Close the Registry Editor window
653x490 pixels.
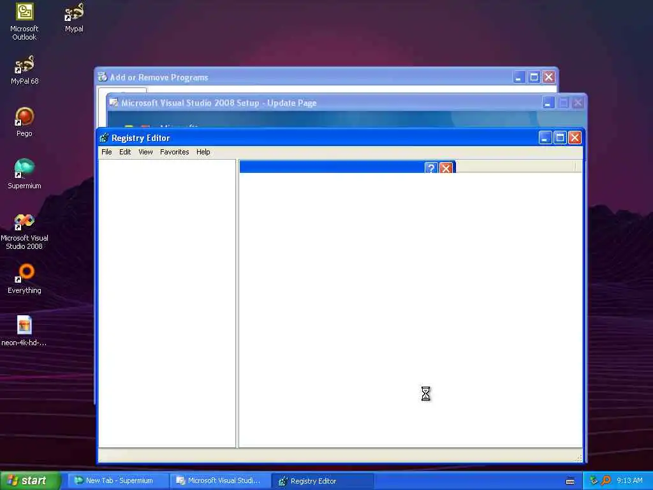[x=575, y=138]
